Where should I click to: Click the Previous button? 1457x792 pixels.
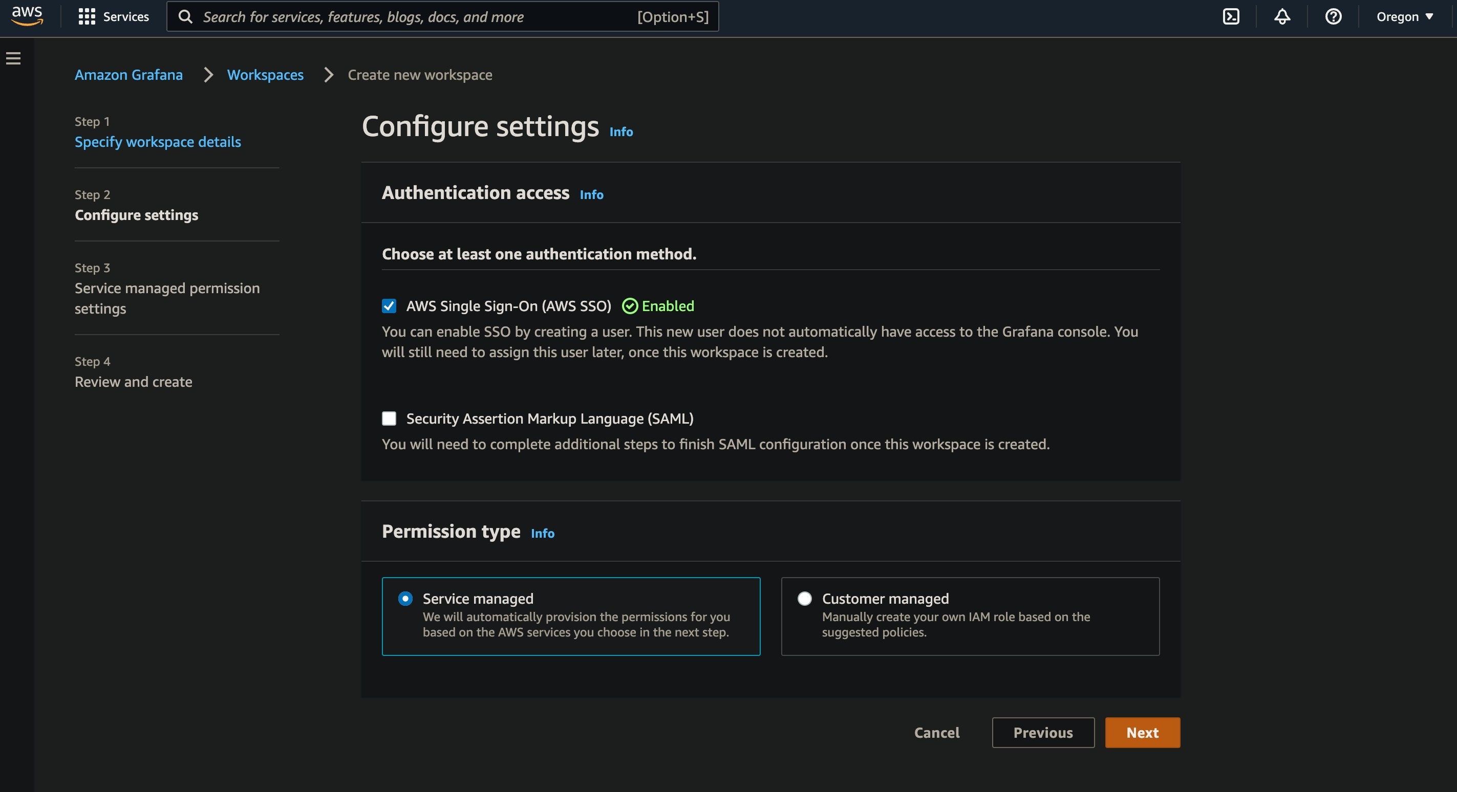[1043, 733]
